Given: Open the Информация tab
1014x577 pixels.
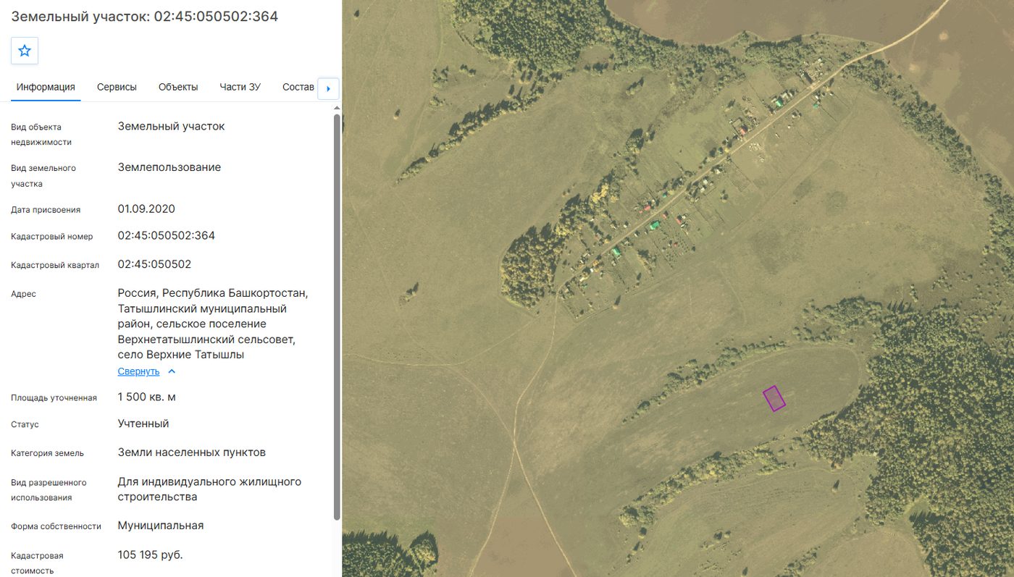Looking at the screenshot, I should pos(46,87).
